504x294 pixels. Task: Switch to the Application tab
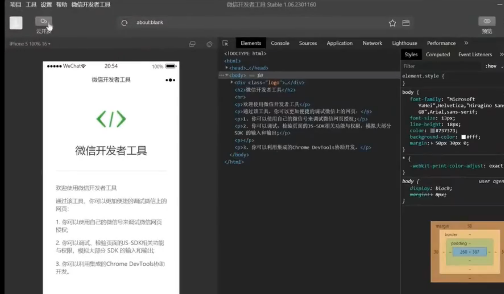340,43
